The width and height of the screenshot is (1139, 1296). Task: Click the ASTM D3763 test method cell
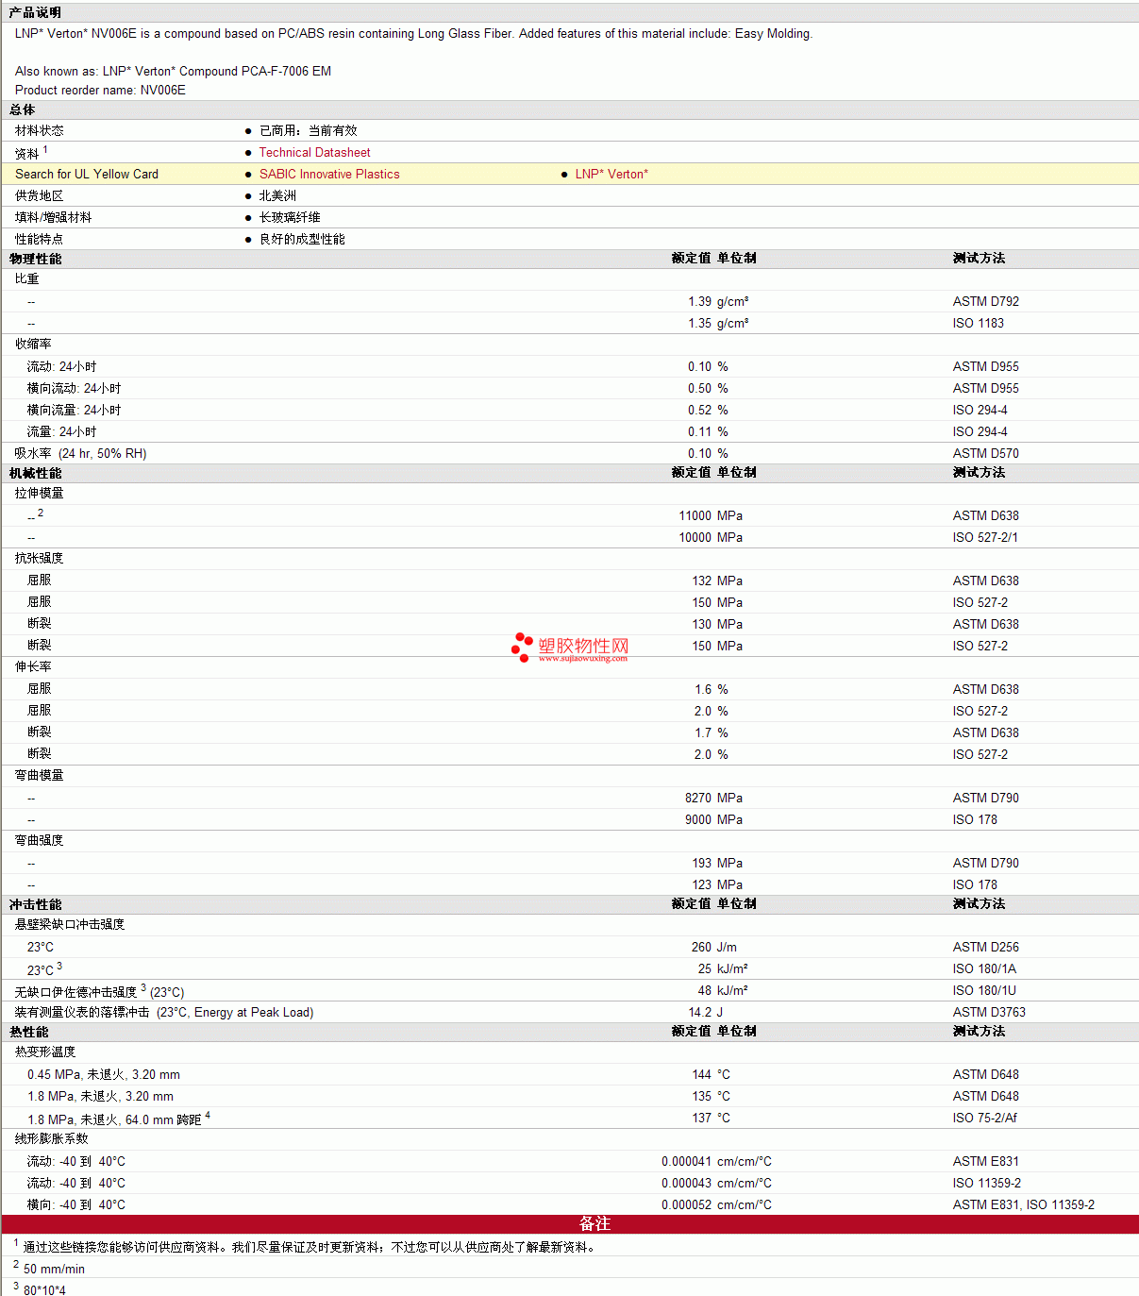tap(989, 1012)
